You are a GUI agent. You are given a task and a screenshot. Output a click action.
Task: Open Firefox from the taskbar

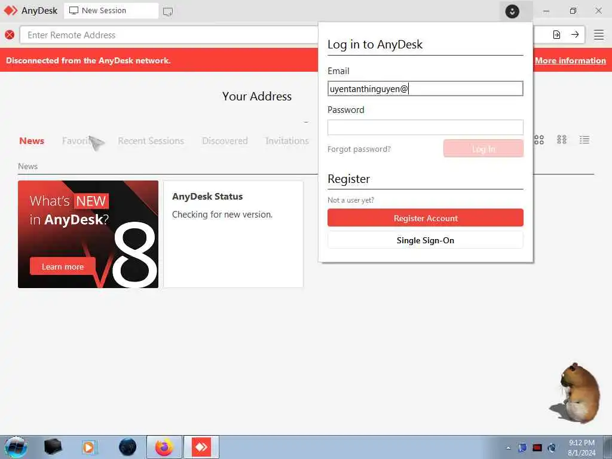[164, 447]
